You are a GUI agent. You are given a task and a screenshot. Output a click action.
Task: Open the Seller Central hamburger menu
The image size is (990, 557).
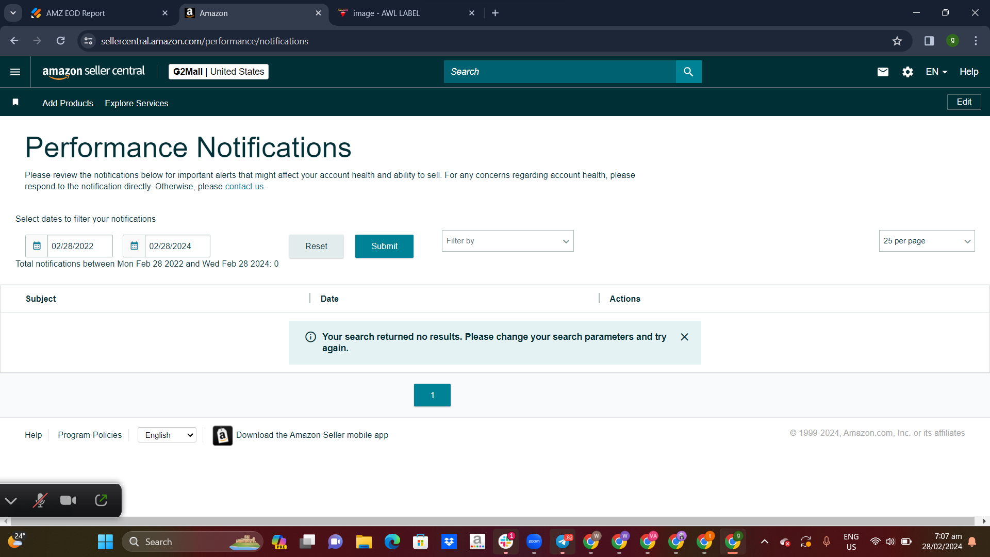click(15, 72)
